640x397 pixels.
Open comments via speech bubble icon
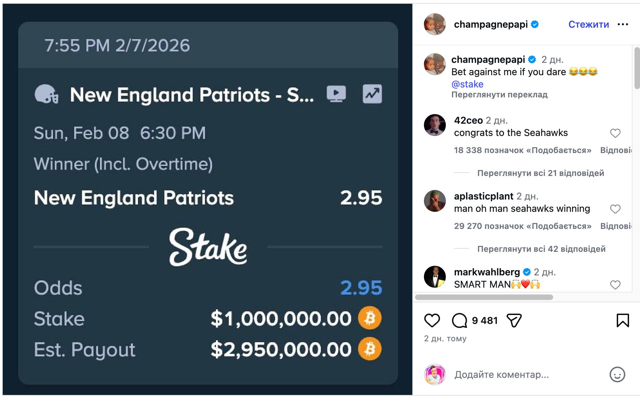point(459,320)
